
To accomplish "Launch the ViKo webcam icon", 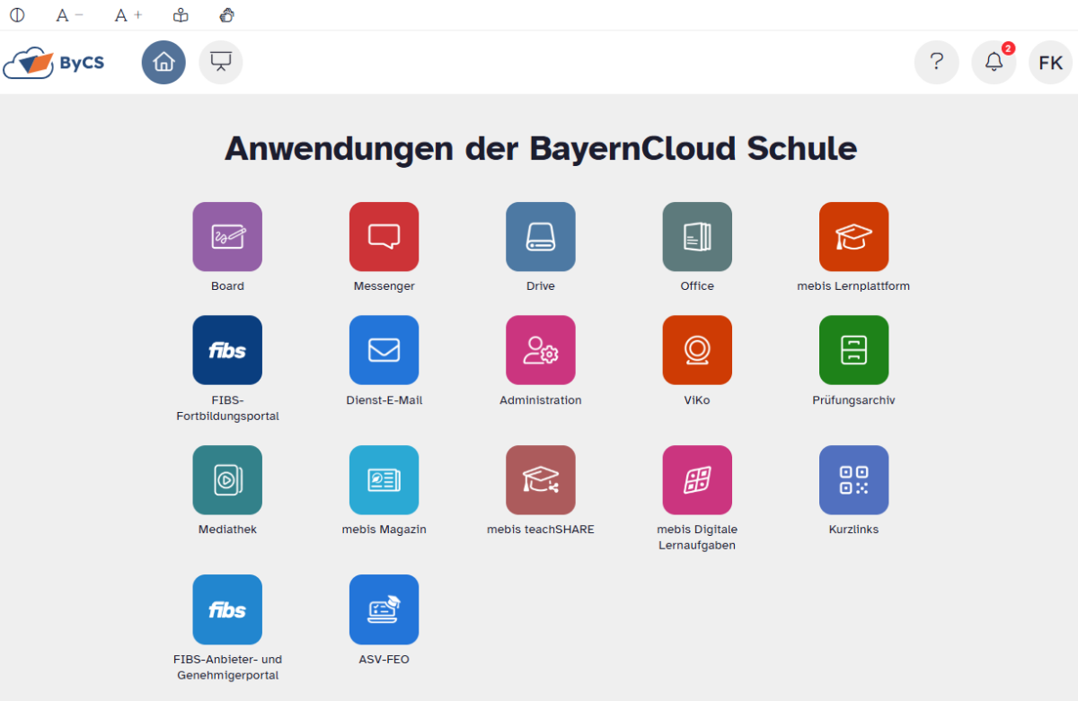I will click(697, 350).
